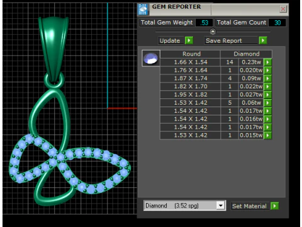Viewport: 302px width, 227px height.
Task: Click the Round column header
Action: tap(191, 54)
